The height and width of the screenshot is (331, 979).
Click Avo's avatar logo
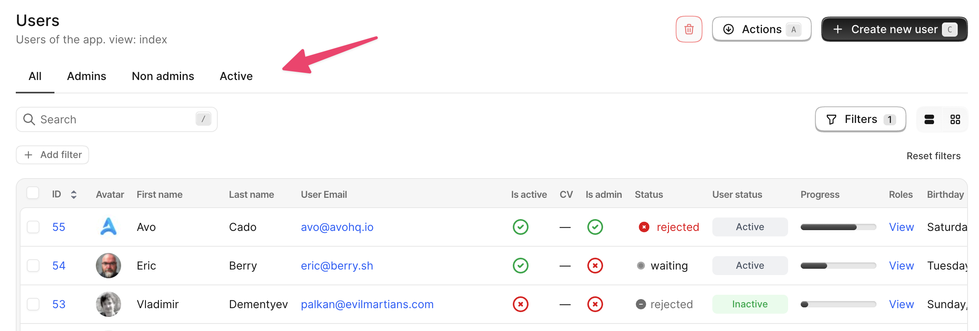[x=108, y=227]
